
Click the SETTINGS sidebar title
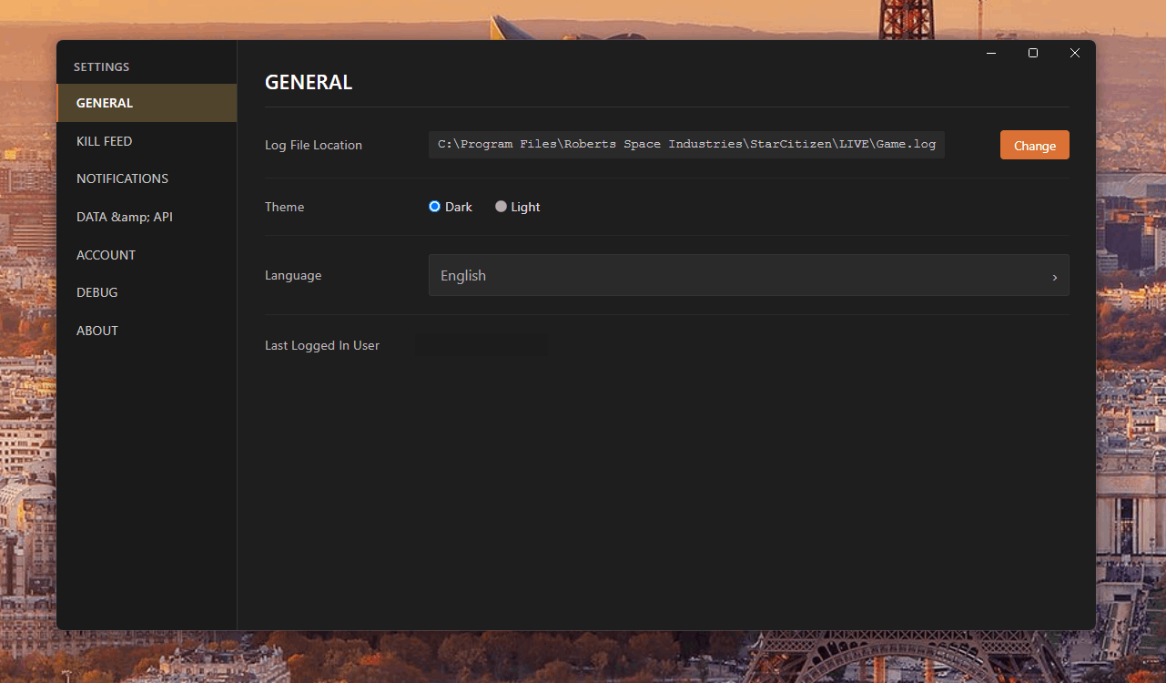(x=101, y=66)
